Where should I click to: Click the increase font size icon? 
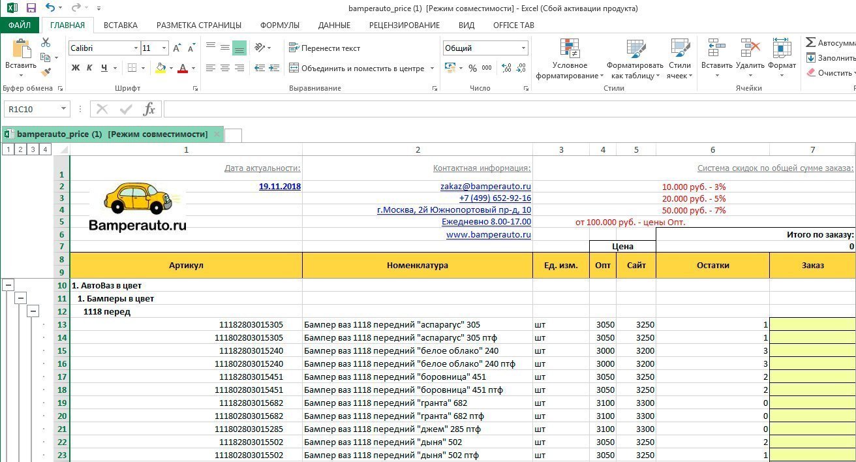(x=177, y=48)
